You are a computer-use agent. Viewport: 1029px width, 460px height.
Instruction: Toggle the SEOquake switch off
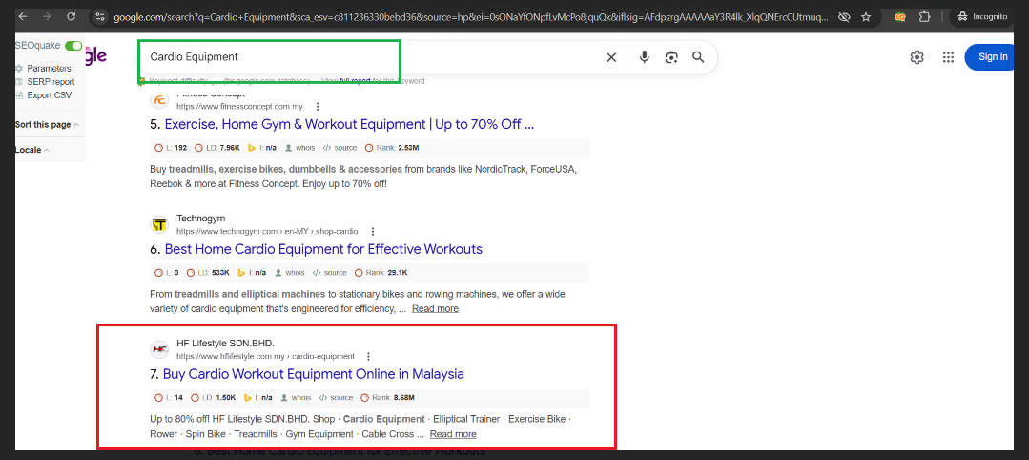73,46
